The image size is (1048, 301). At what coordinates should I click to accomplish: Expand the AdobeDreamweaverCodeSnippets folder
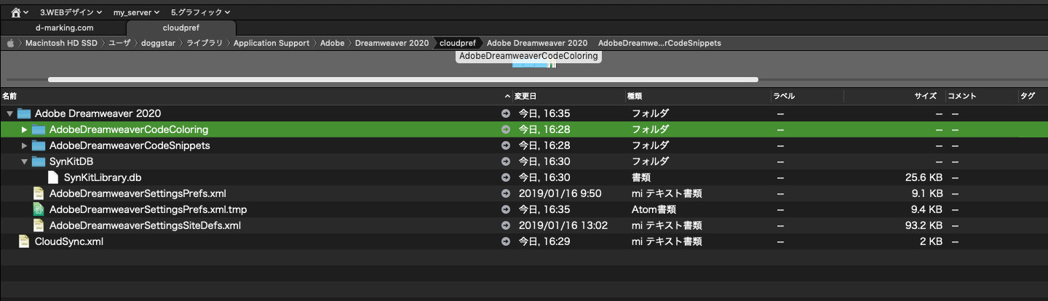[24, 145]
